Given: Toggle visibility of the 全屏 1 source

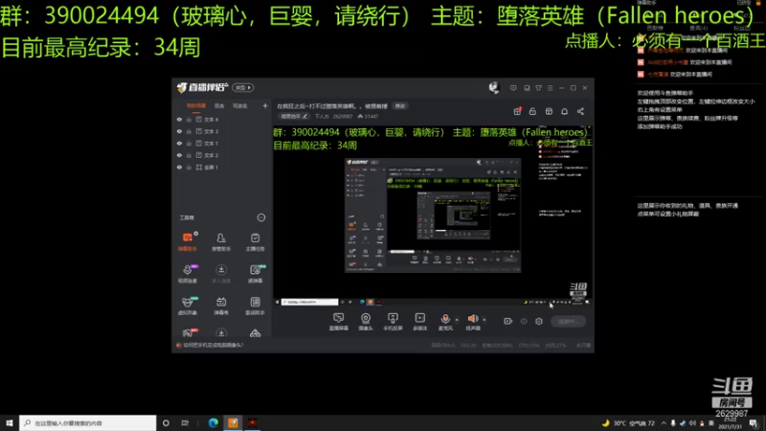Looking at the screenshot, I should pyautogui.click(x=179, y=167).
